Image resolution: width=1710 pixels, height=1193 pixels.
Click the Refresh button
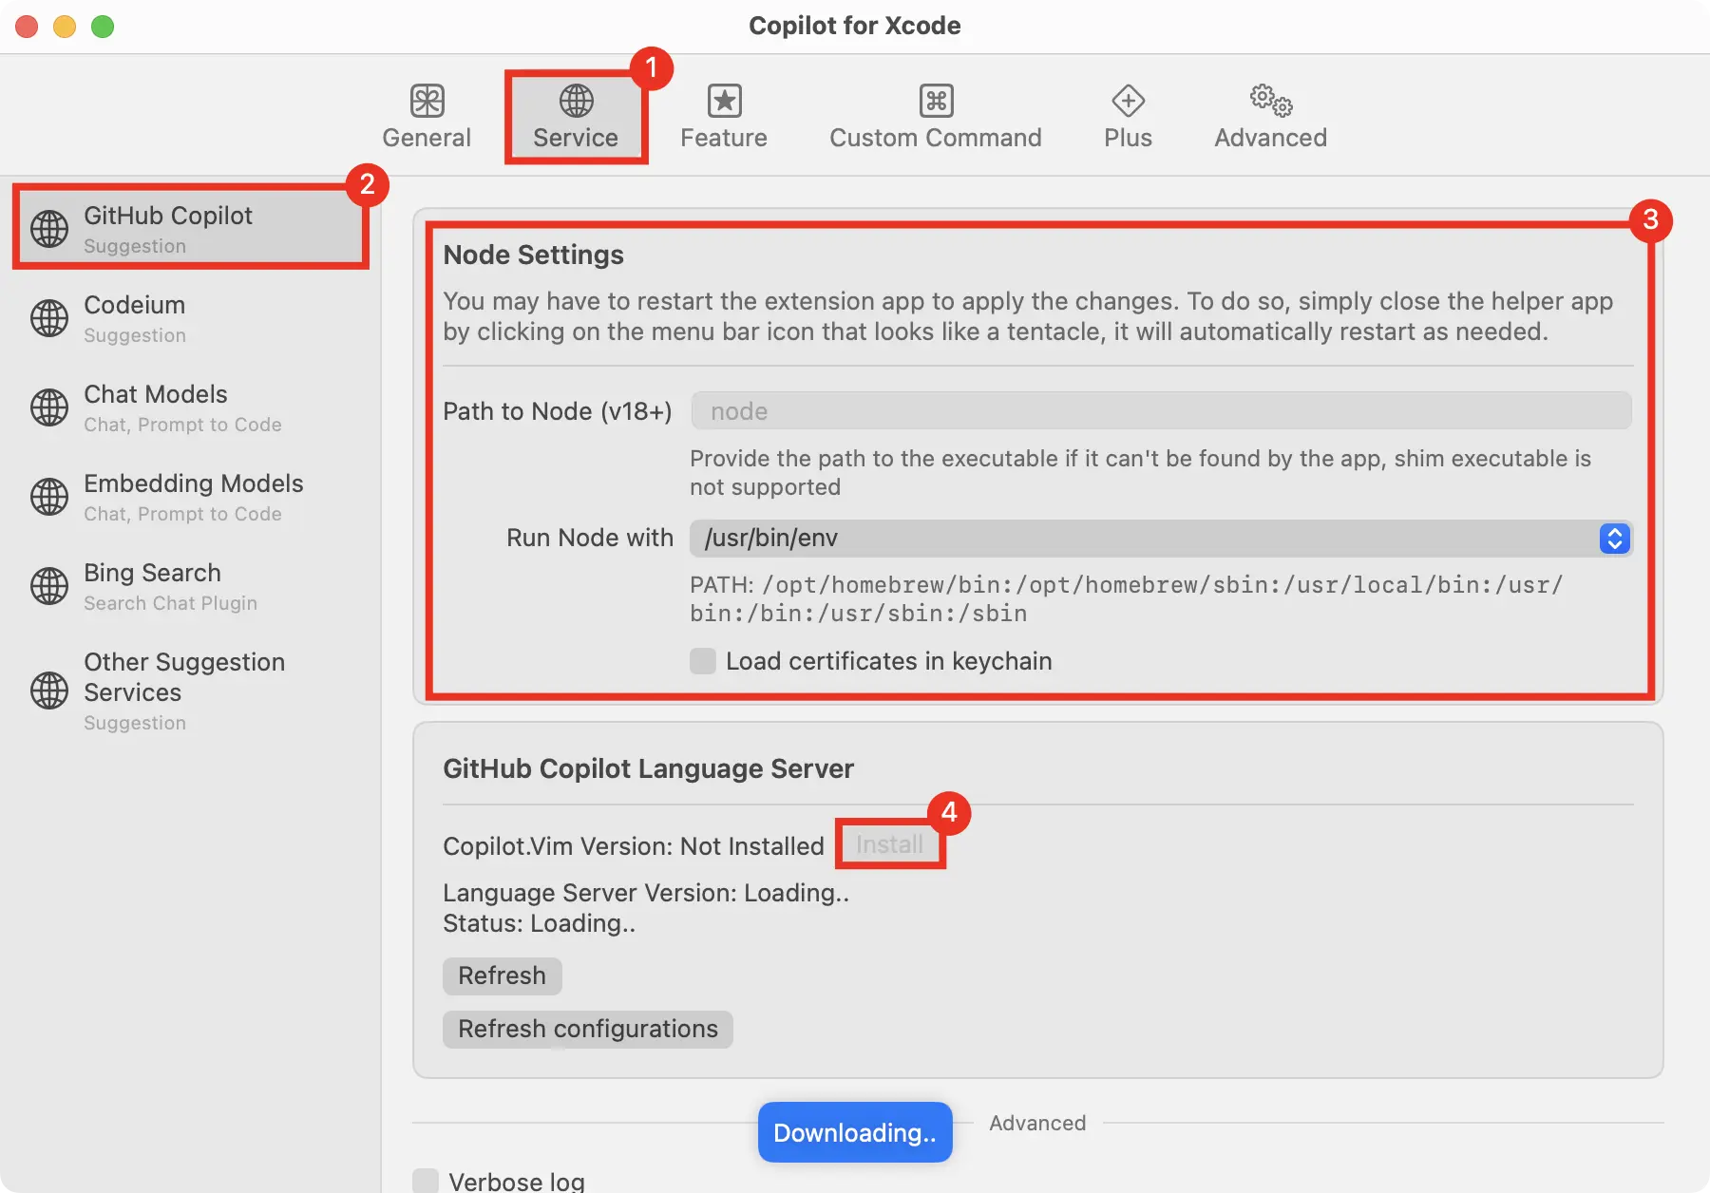click(x=503, y=976)
